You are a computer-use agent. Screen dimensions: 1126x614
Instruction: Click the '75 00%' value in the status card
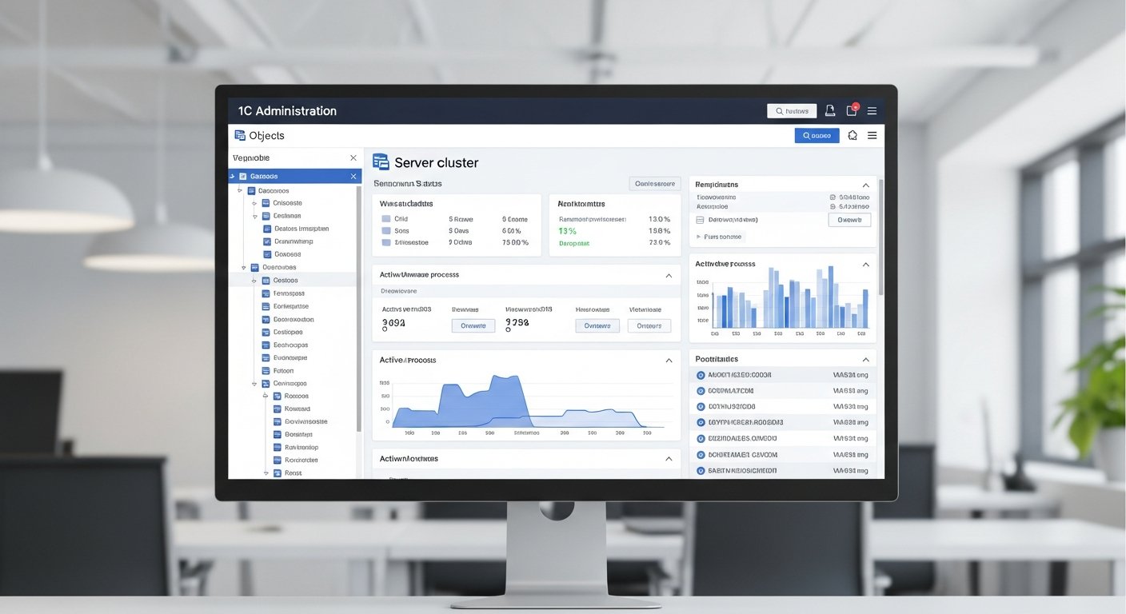click(515, 242)
